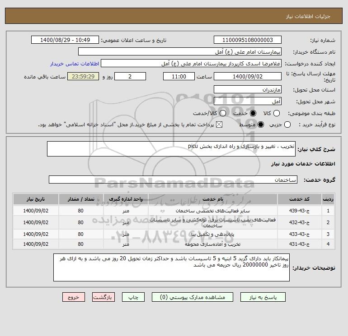Open مشاهده مدارک پیوستی (0) button
Image resolution: width=348 pixels, height=336 pixels.
(193, 297)
